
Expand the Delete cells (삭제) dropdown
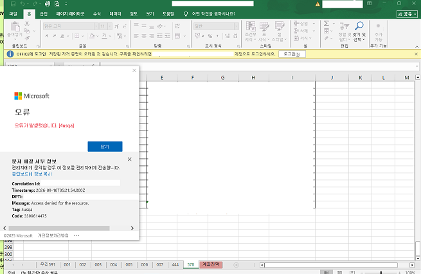[314, 31]
